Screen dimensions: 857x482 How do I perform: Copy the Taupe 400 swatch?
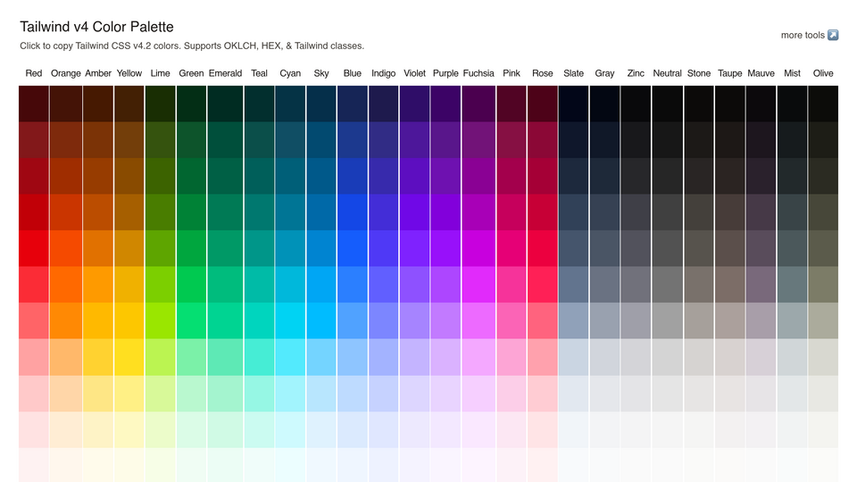click(730, 320)
